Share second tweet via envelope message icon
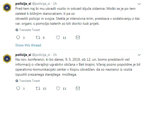This screenshot has width=143, height=120. (x=78, y=89)
